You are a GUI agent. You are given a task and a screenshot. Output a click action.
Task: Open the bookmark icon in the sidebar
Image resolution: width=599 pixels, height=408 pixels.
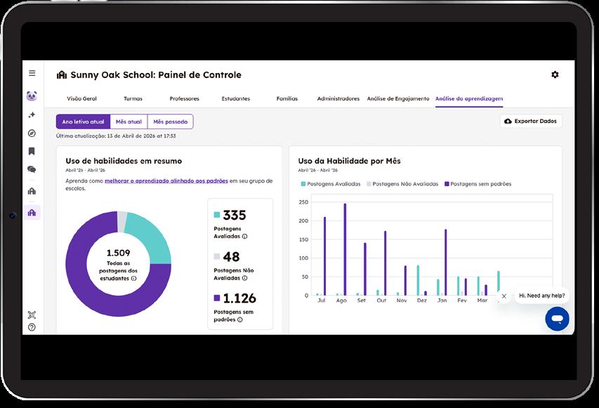(x=32, y=151)
